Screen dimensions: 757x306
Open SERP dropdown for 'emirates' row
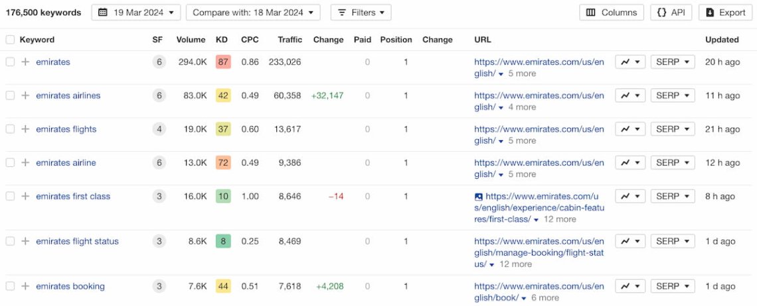point(672,62)
